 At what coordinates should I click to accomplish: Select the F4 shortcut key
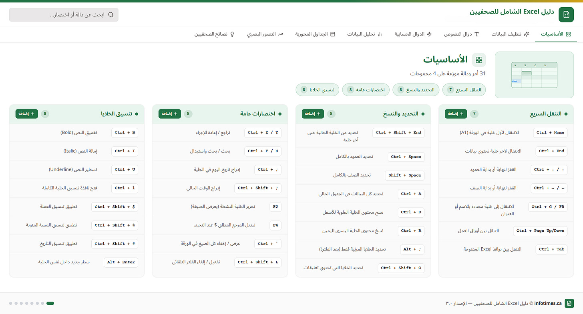point(275,225)
